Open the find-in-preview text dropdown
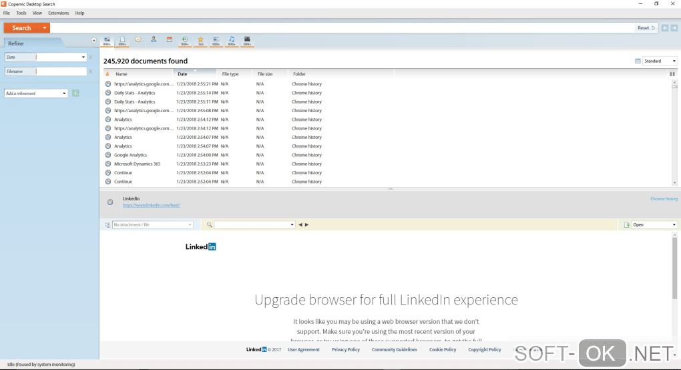Viewport: 681px width, 370px height. pos(292,225)
